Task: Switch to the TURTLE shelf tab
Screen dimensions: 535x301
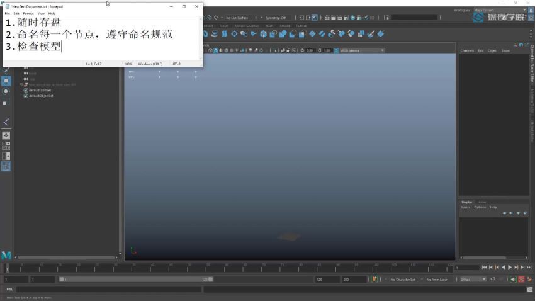Action: tap(301, 26)
